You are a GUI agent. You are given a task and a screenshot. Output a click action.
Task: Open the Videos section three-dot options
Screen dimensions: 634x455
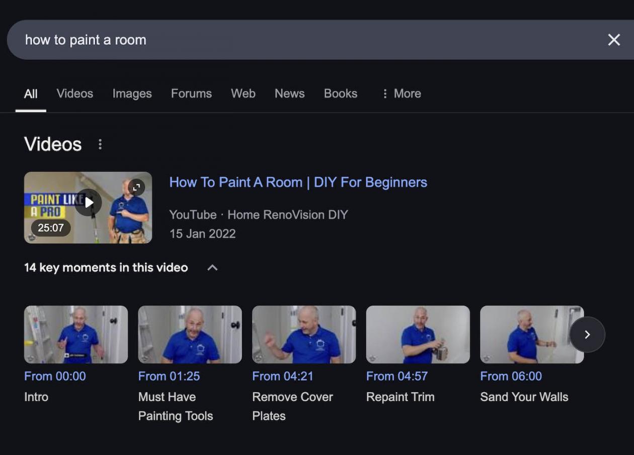(x=100, y=144)
